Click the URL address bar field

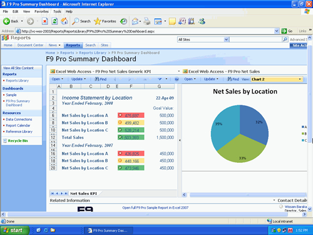tap(148, 31)
